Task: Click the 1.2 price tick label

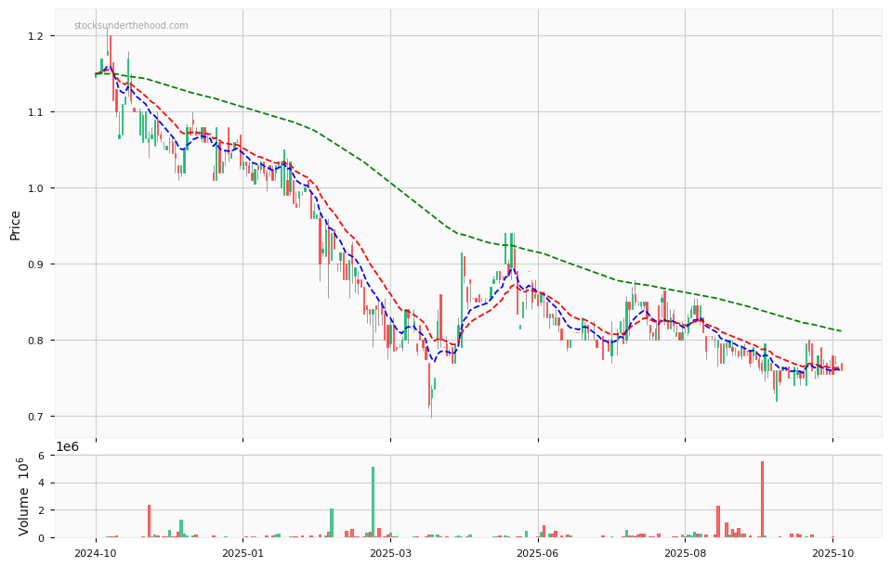Action: [36, 36]
